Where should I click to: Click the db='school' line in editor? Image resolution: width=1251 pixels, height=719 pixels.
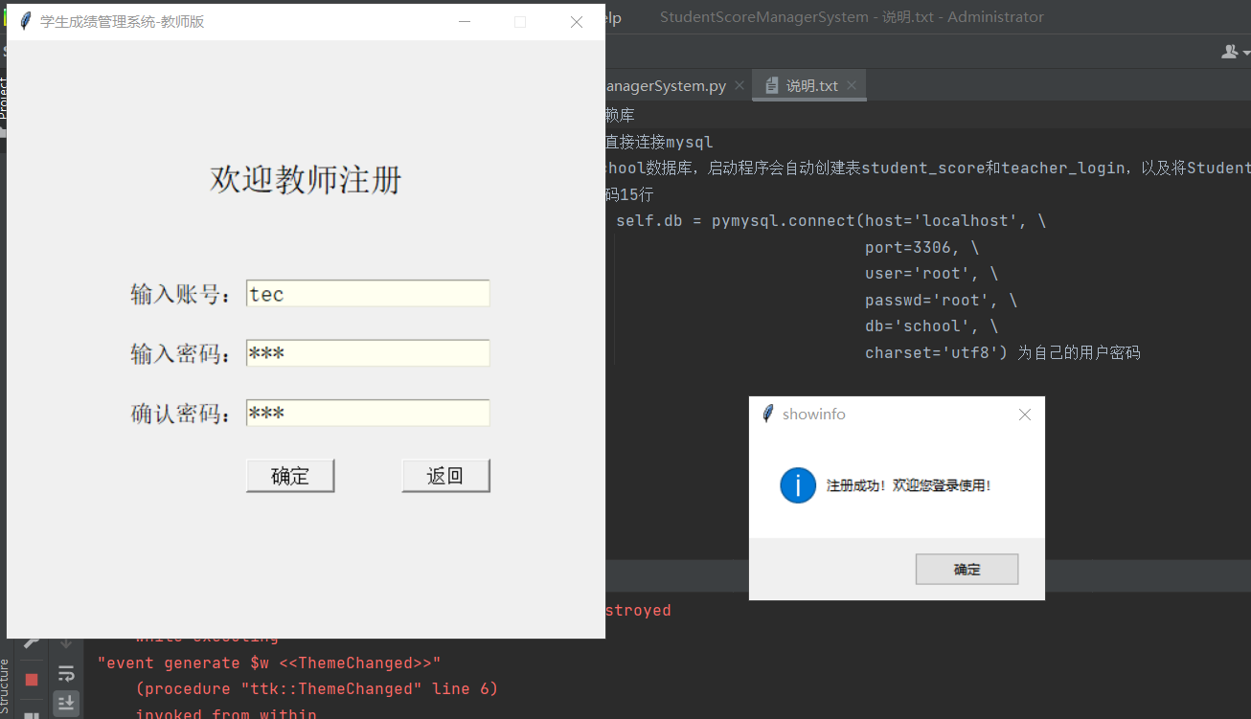932,326
